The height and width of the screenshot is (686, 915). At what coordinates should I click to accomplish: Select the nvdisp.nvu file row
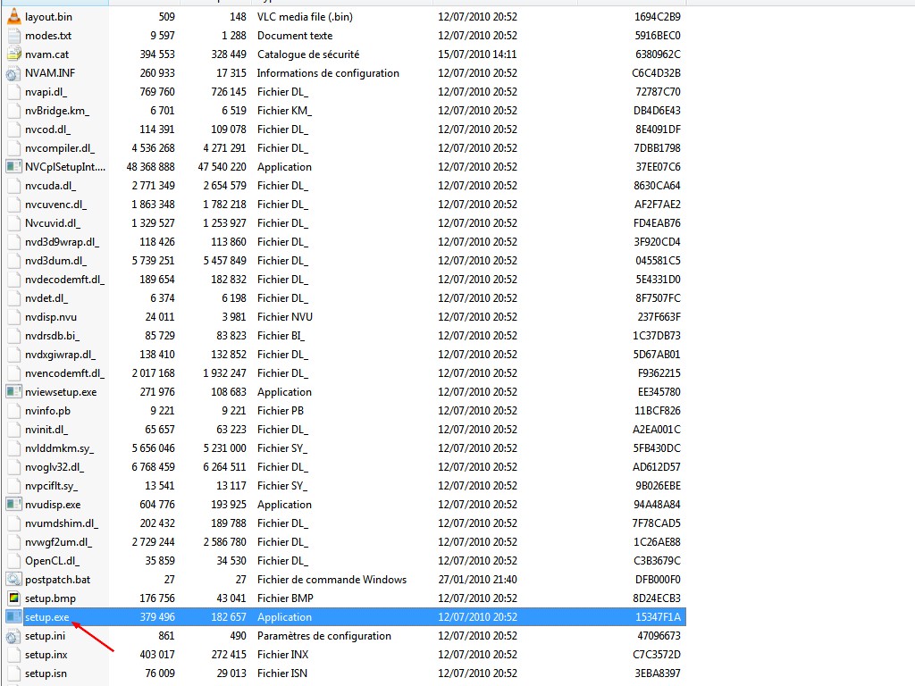coord(52,317)
